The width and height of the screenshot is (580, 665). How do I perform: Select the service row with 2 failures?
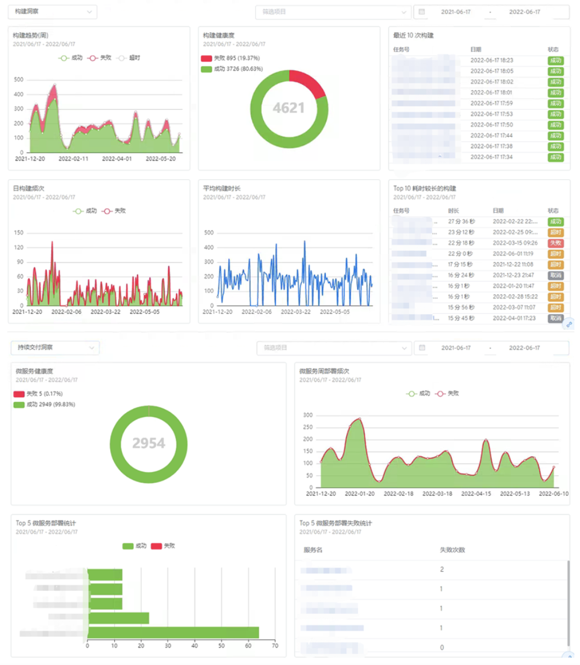432,570
